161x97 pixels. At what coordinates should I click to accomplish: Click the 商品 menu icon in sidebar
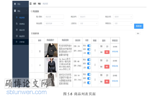tap(15, 11)
